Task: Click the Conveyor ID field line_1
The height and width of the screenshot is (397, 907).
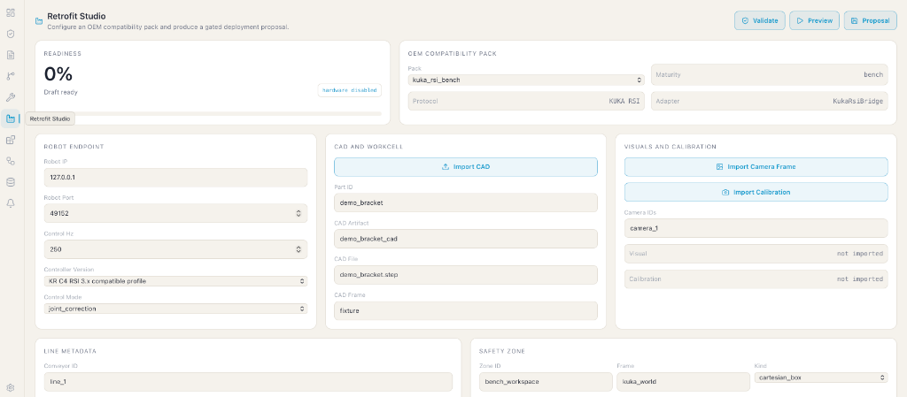Action: [x=248, y=382]
